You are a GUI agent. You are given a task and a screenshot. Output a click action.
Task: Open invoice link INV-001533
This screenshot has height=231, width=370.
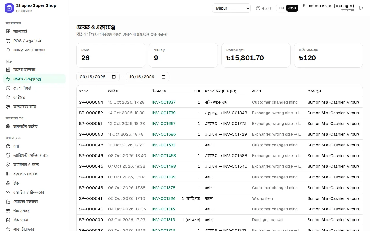point(164,145)
